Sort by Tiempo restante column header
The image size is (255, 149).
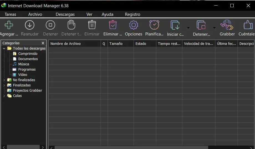tap(169, 43)
